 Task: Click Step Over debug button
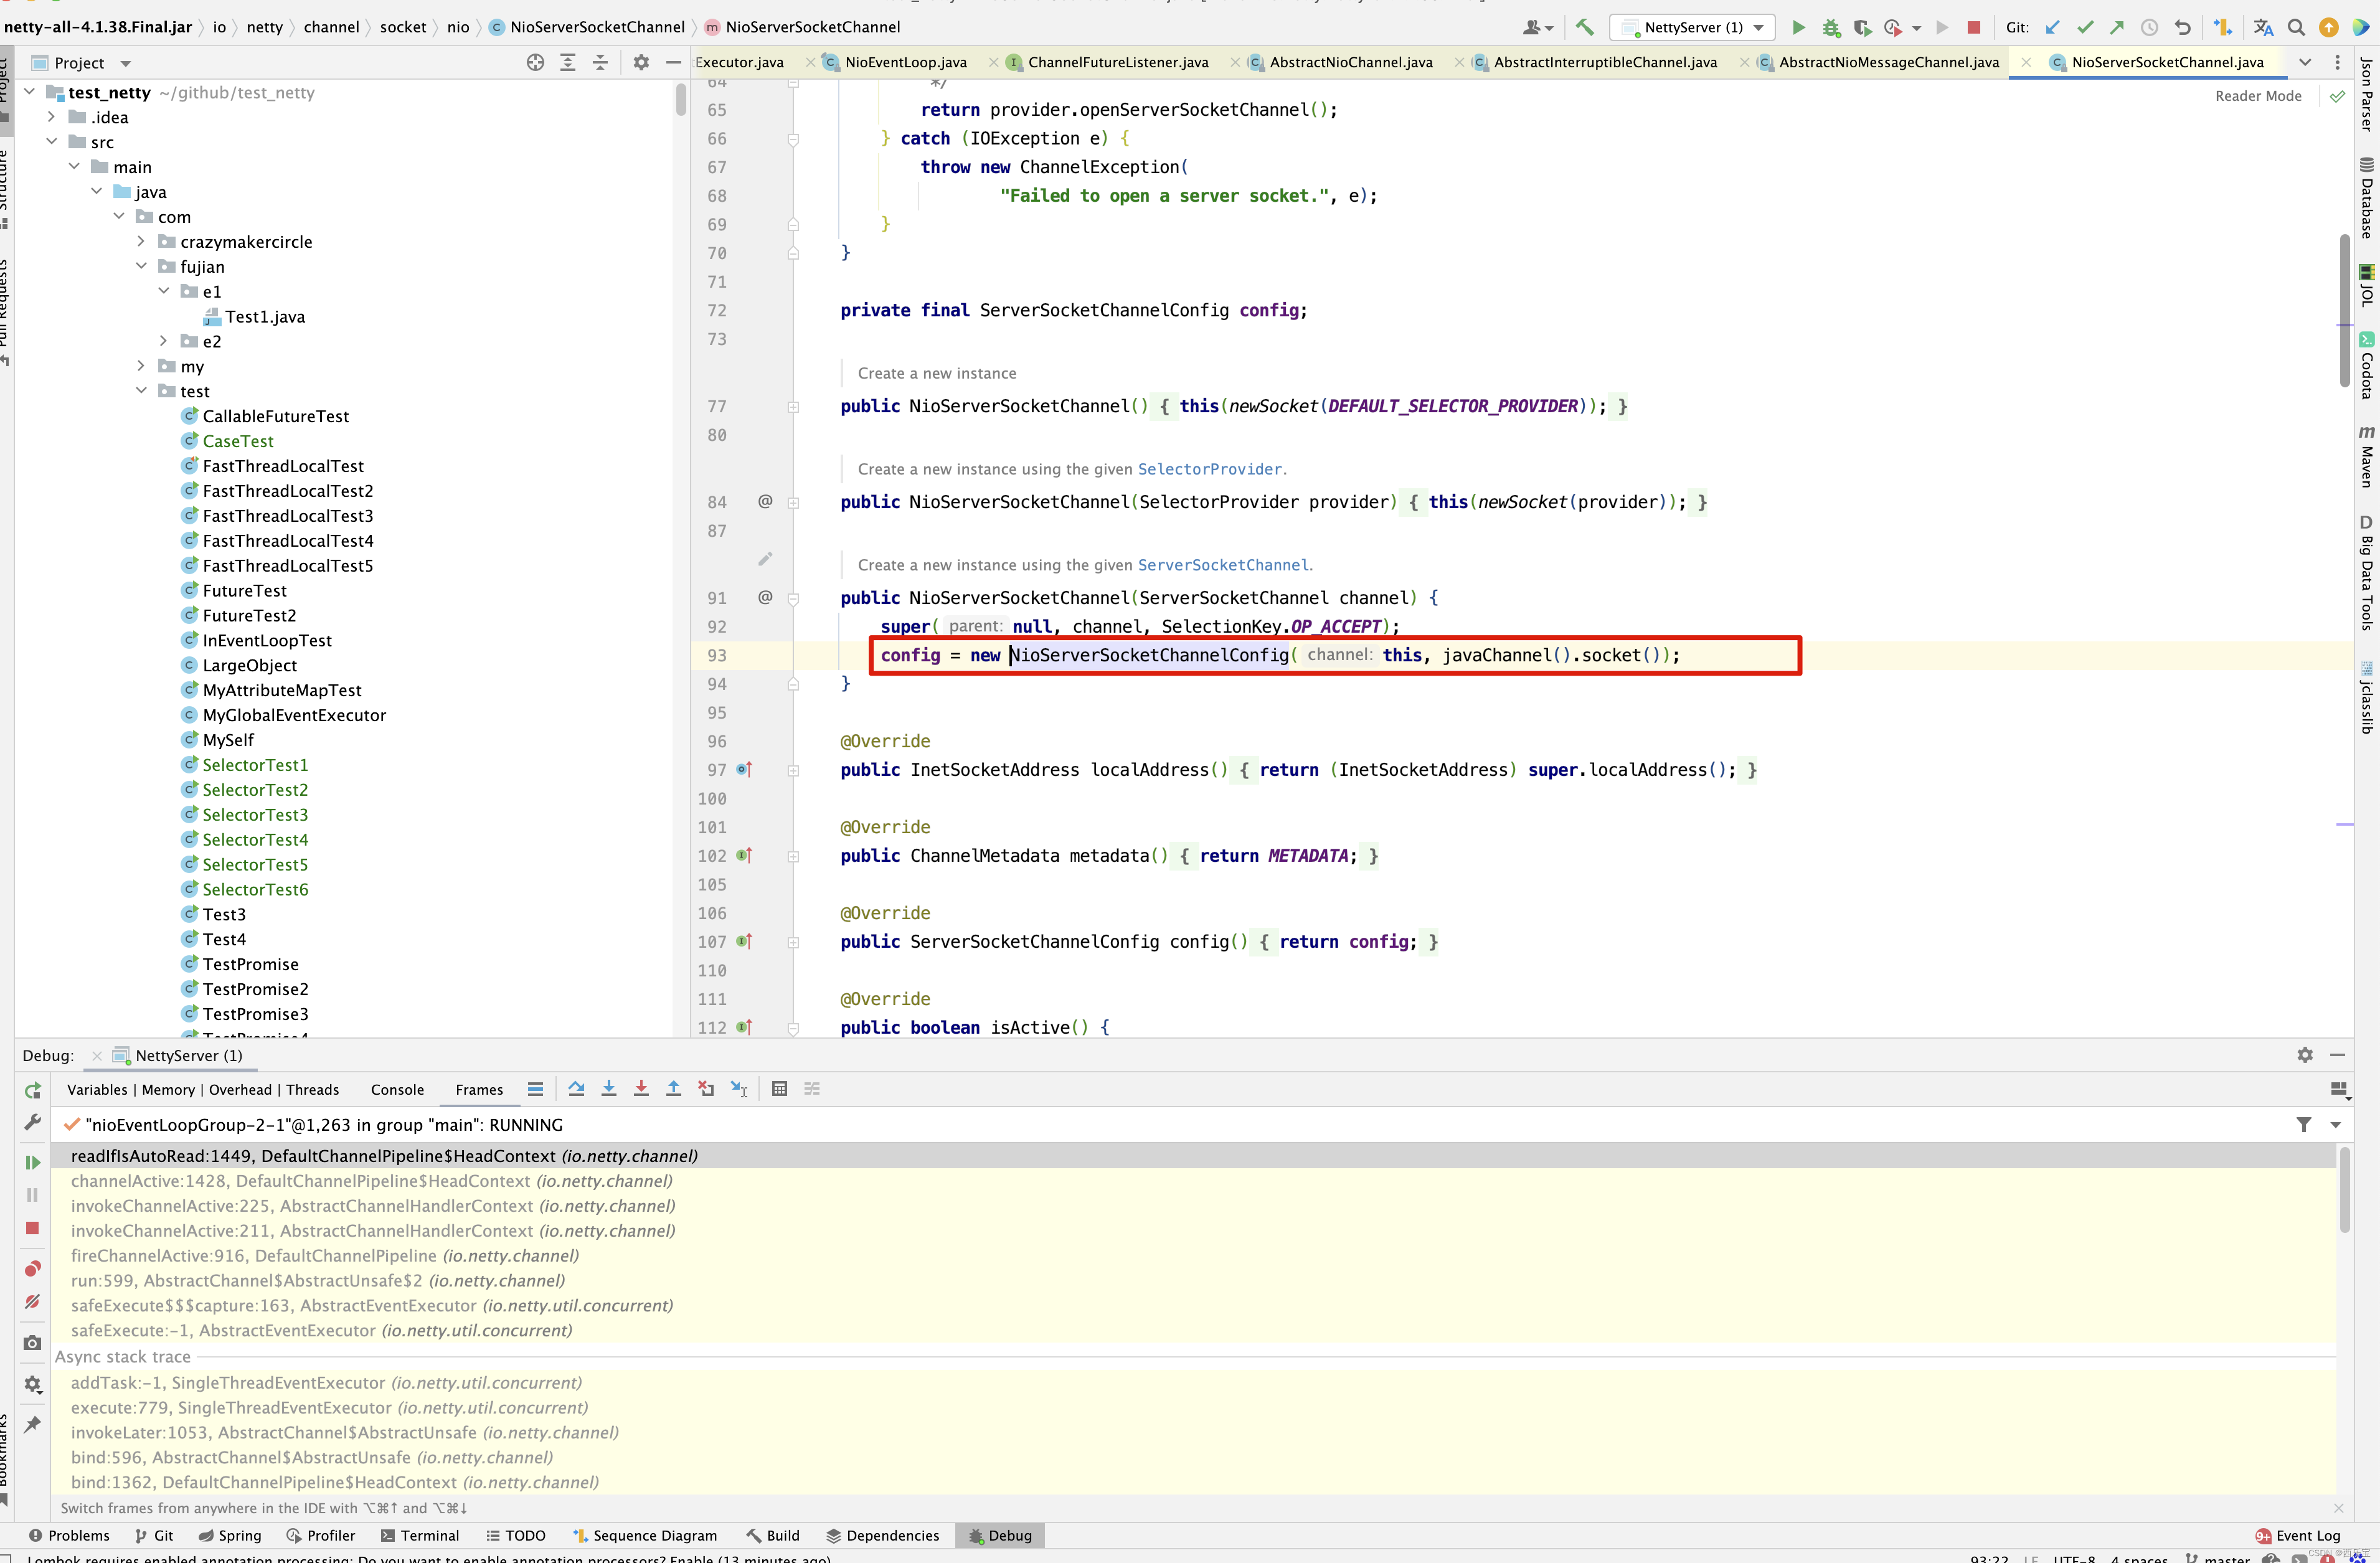click(576, 1089)
